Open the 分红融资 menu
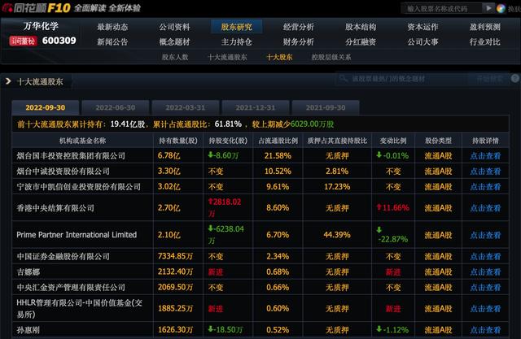The height and width of the screenshot is (339, 521). [x=361, y=41]
